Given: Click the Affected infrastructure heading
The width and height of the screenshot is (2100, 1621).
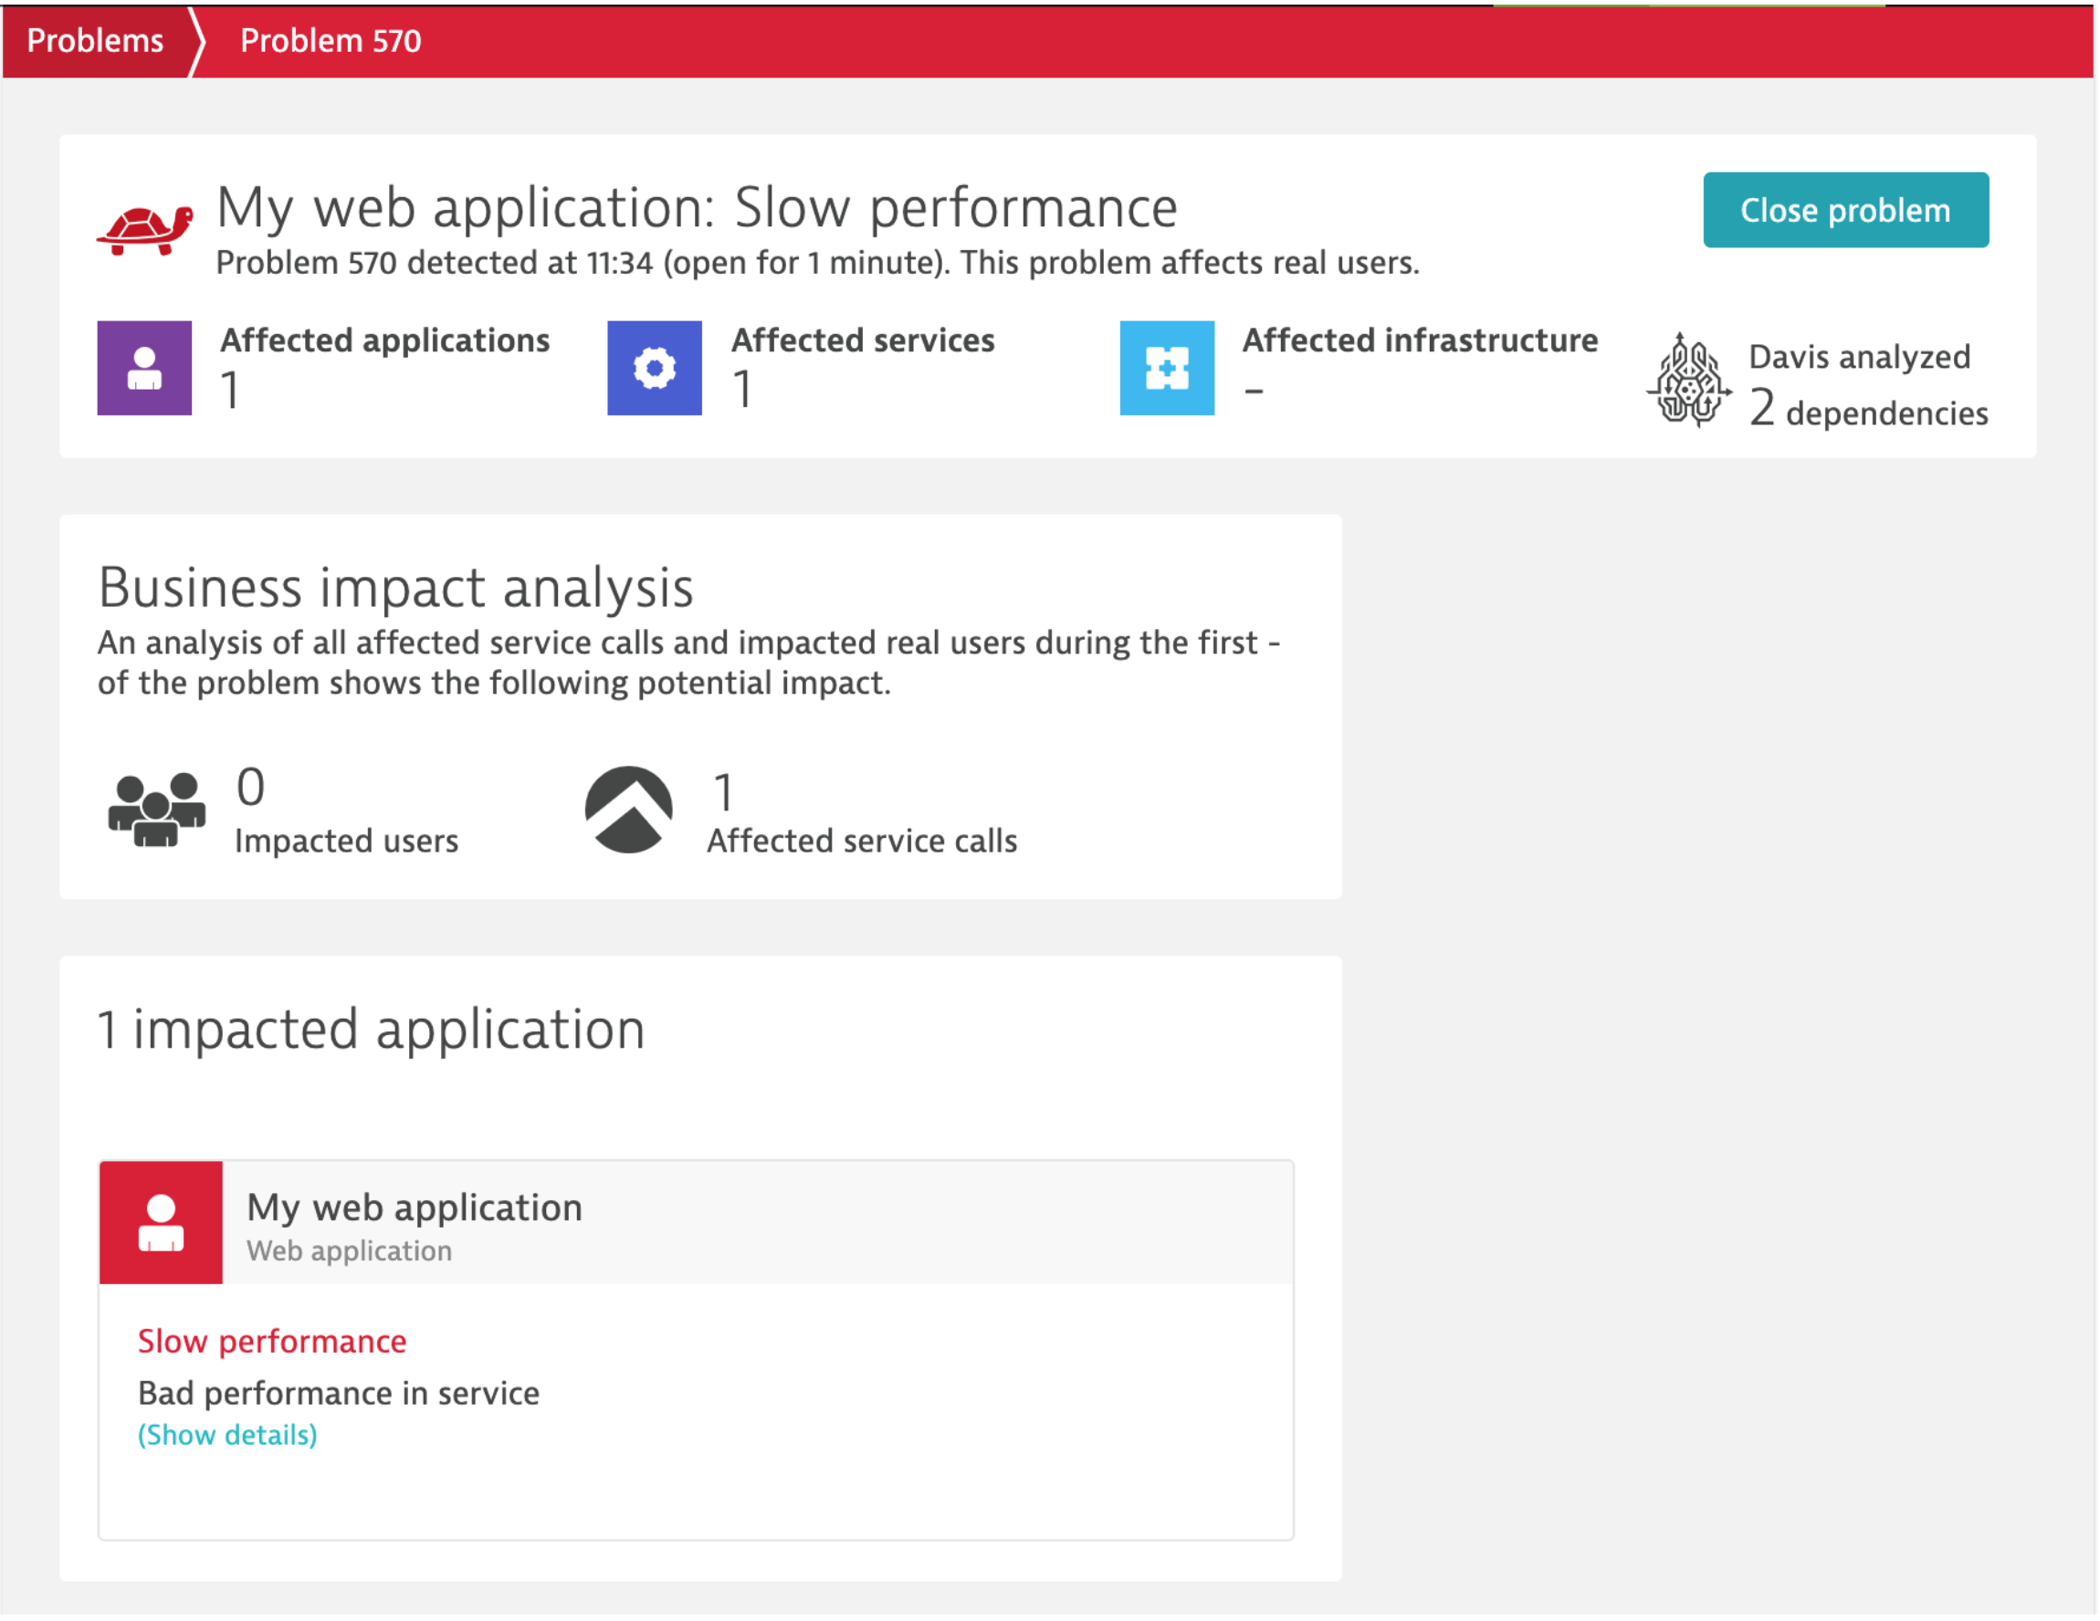Looking at the screenshot, I should pyautogui.click(x=1419, y=340).
